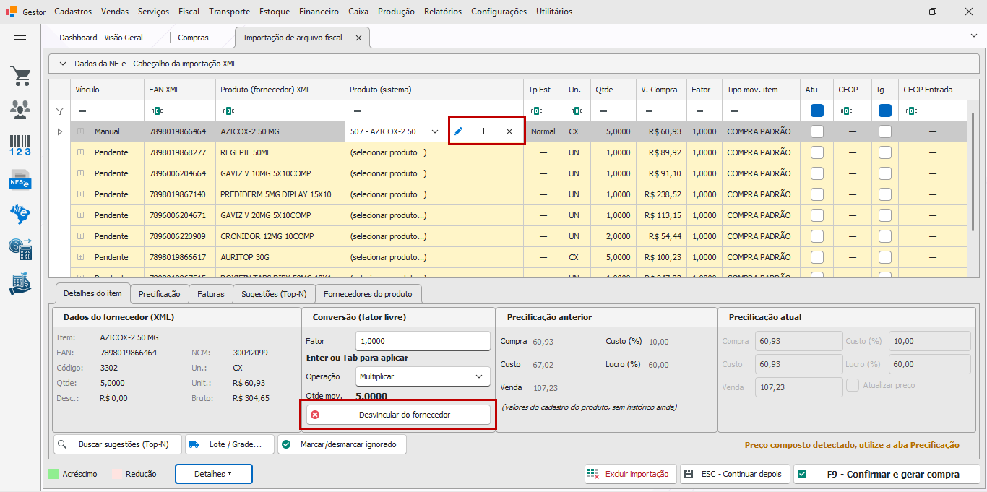Image resolution: width=987 pixels, height=492 pixels.
Task: Tick the Atu... checkbox in the GAVIZ V 10MG row
Action: tap(817, 173)
